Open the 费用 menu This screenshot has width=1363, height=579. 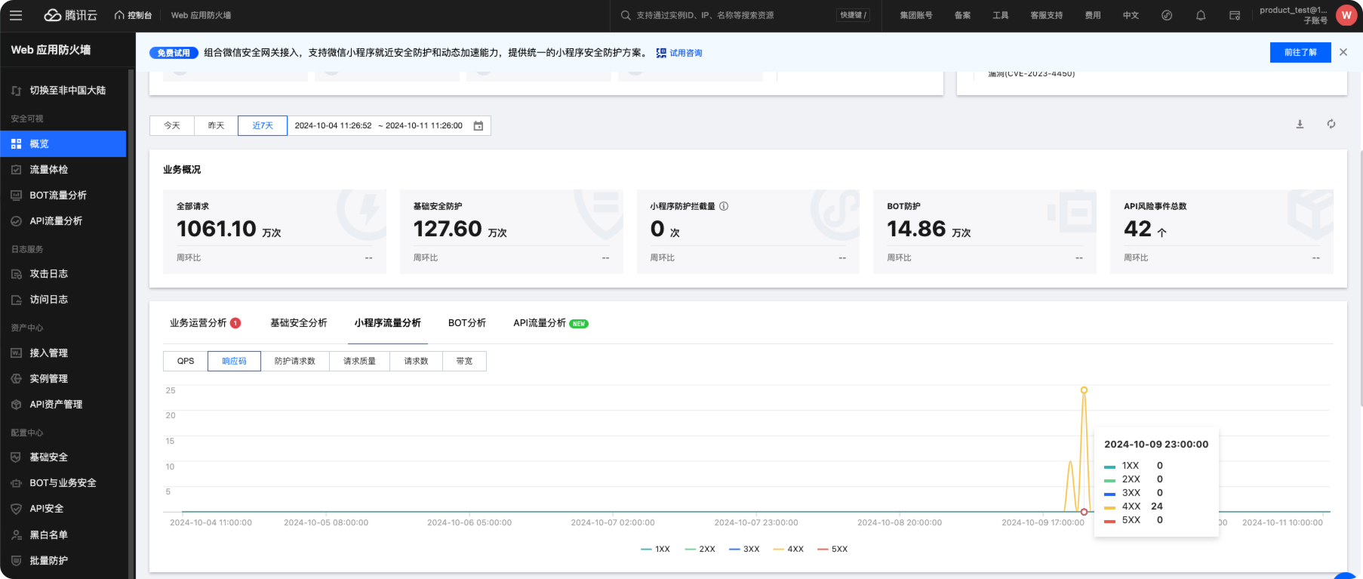tap(1093, 15)
